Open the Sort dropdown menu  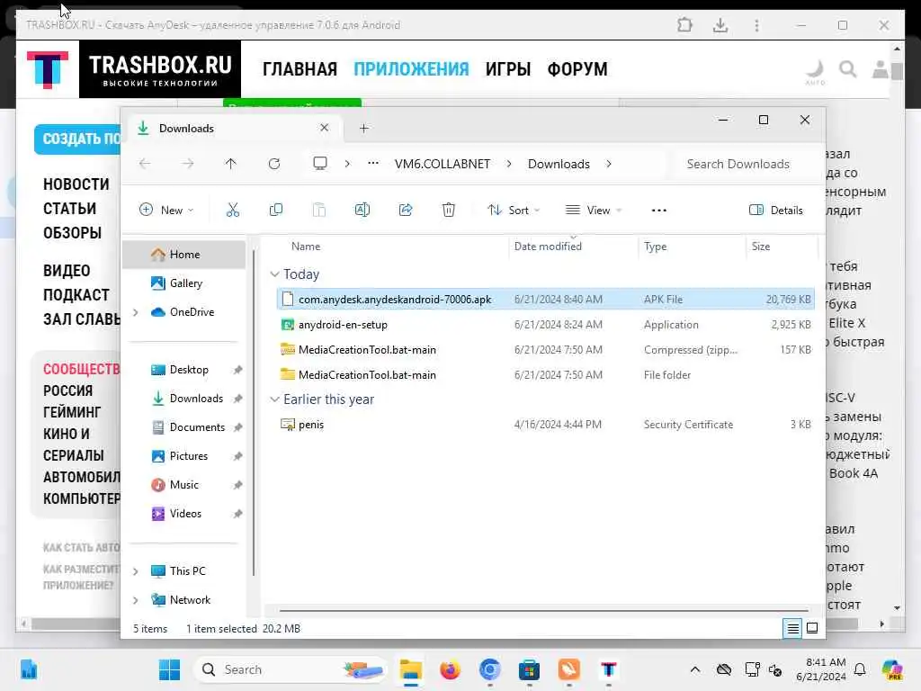pyautogui.click(x=514, y=210)
